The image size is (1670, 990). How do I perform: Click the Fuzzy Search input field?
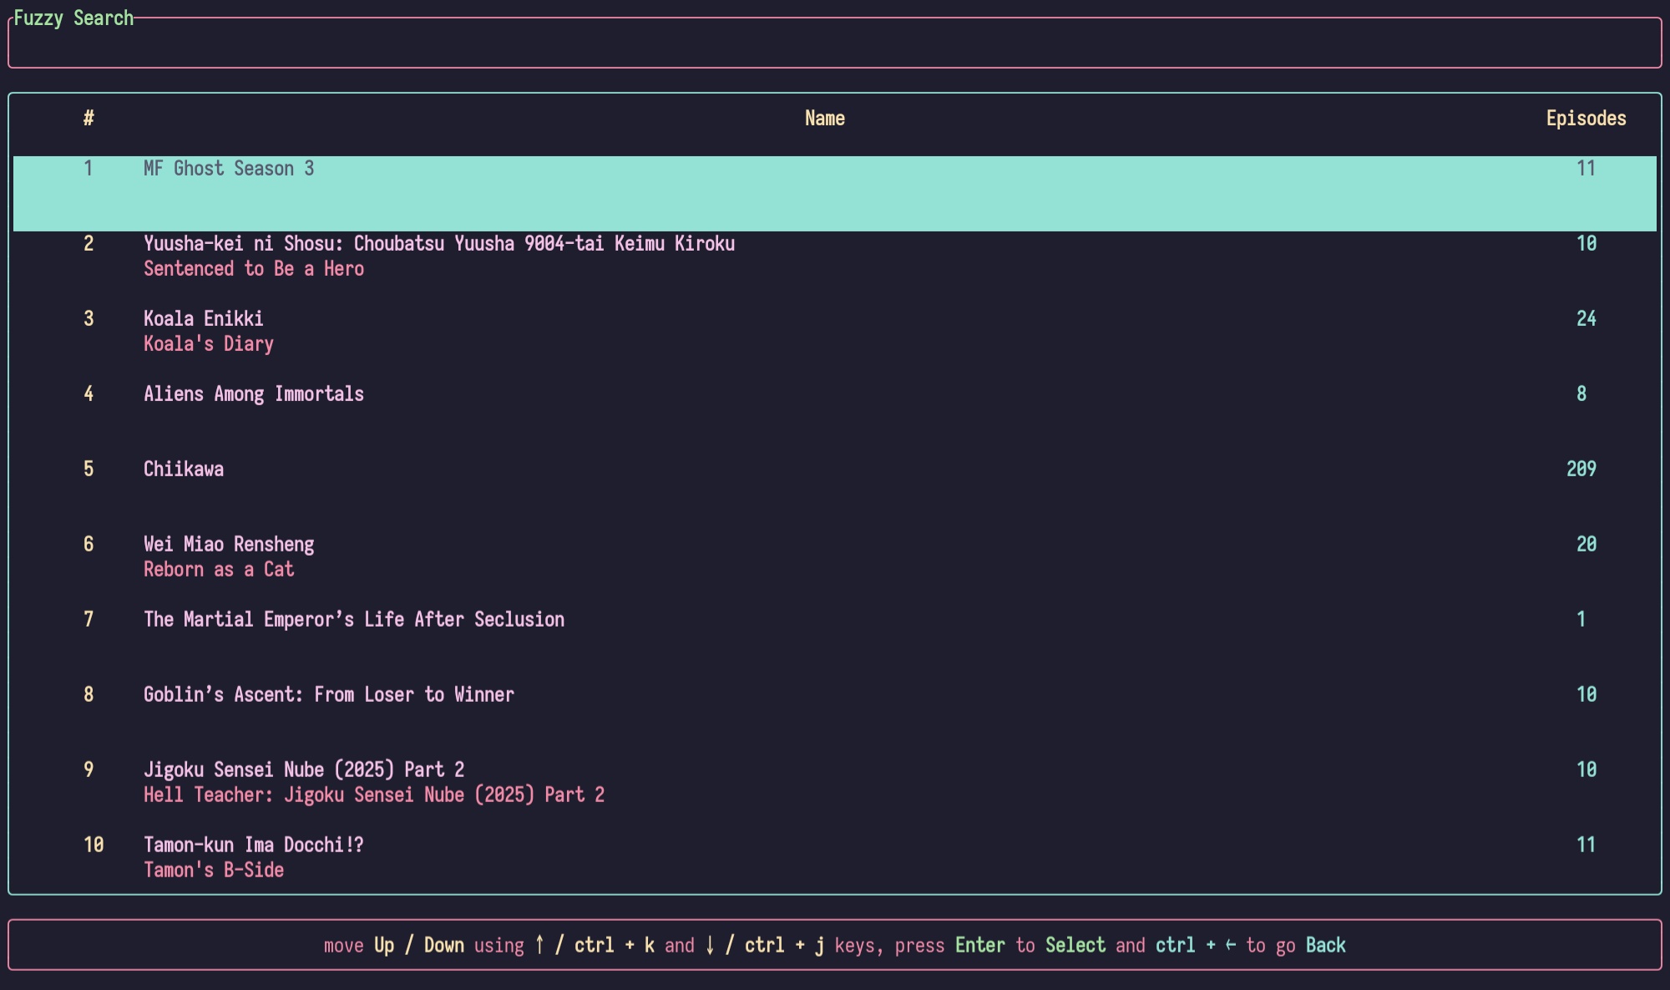(835, 43)
